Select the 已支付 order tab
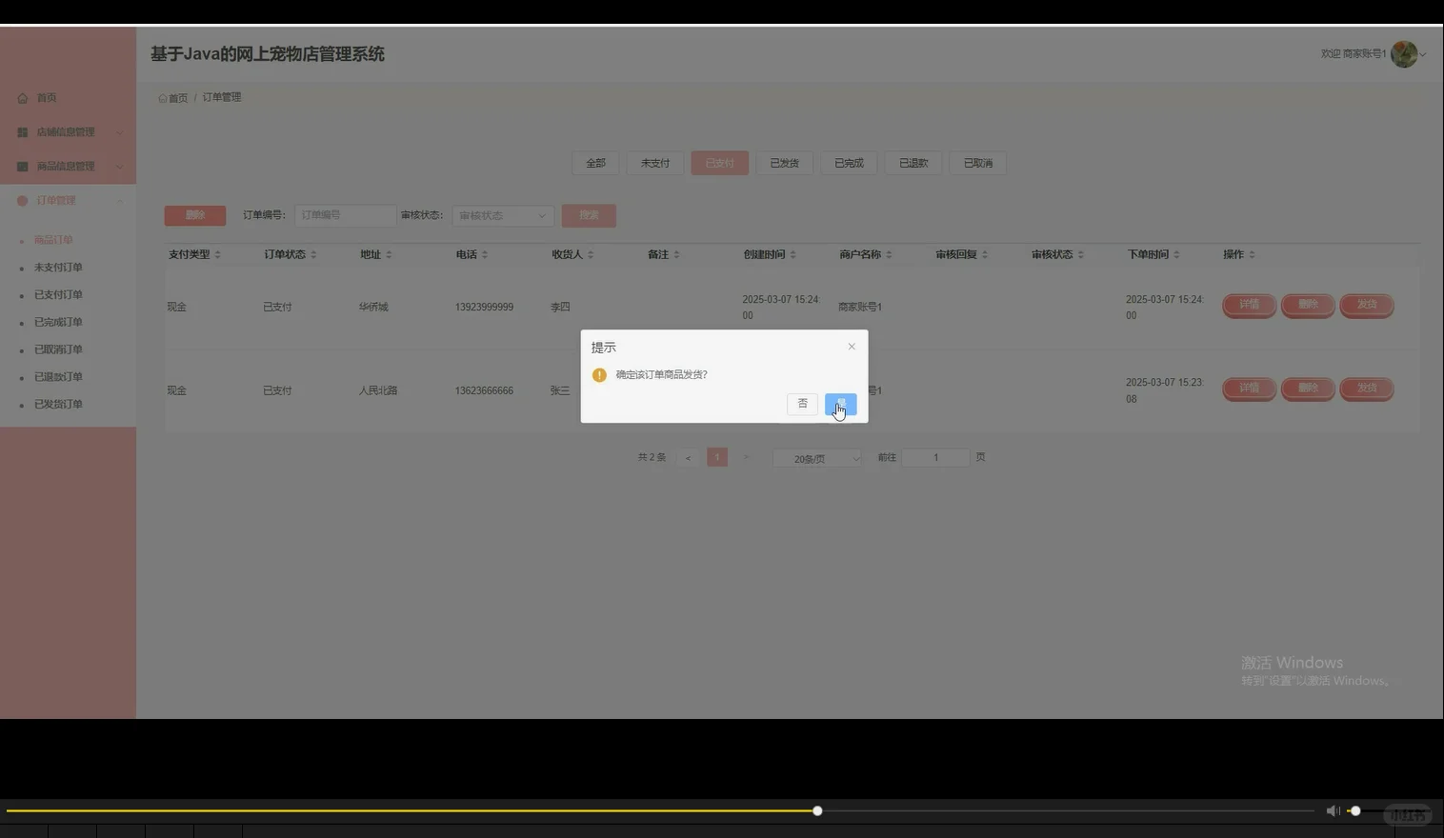This screenshot has width=1444, height=838. pos(720,164)
